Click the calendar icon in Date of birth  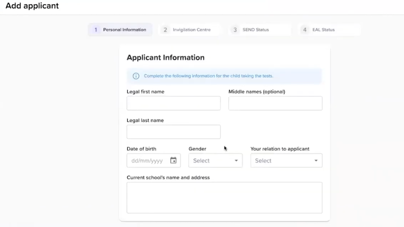click(x=173, y=161)
